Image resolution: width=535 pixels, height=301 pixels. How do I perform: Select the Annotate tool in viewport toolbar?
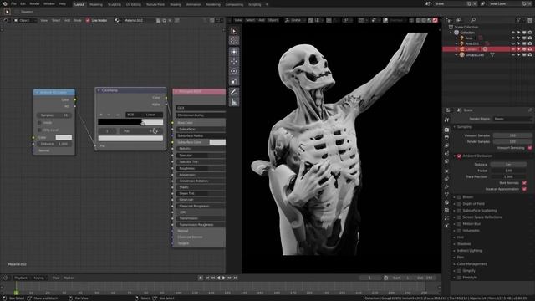(x=234, y=92)
